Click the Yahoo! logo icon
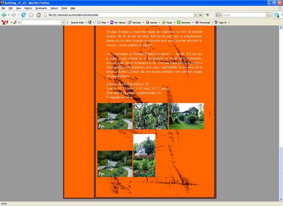The width and height of the screenshot is (283, 206). 5,22
